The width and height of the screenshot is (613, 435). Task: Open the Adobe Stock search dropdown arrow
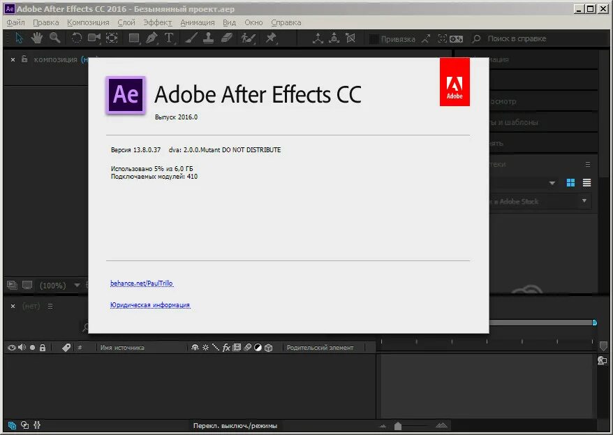584,201
